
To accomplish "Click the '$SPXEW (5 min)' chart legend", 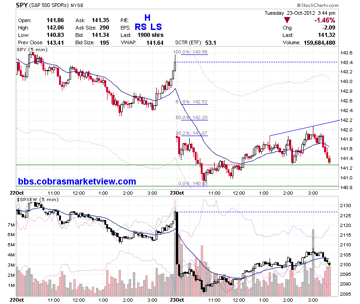I will pos(37,200).
